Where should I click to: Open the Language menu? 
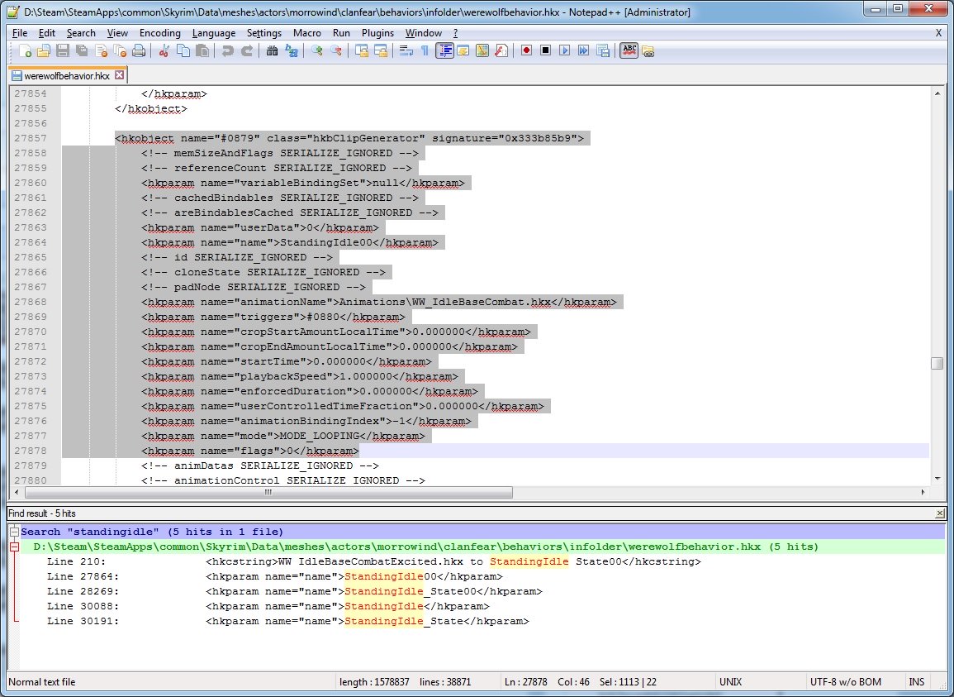tap(214, 33)
